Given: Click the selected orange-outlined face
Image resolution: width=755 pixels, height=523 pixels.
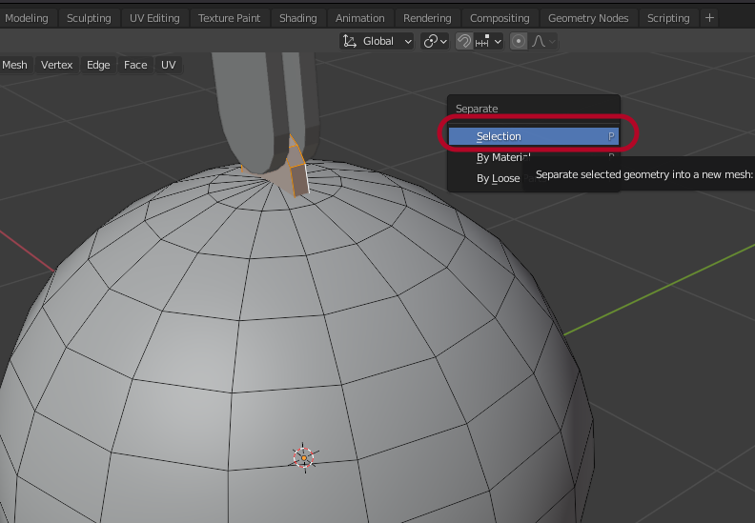Looking at the screenshot, I should point(299,179).
